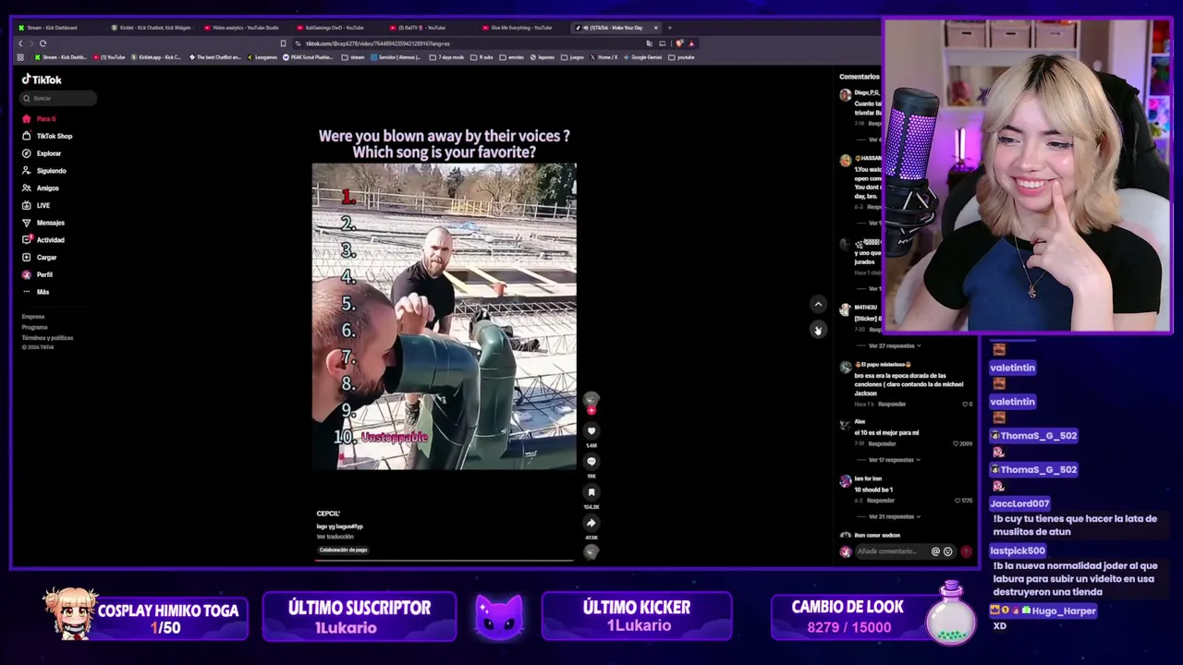Like El papu misterioso's comment heart
Image resolution: width=1183 pixels, height=665 pixels.
point(963,404)
